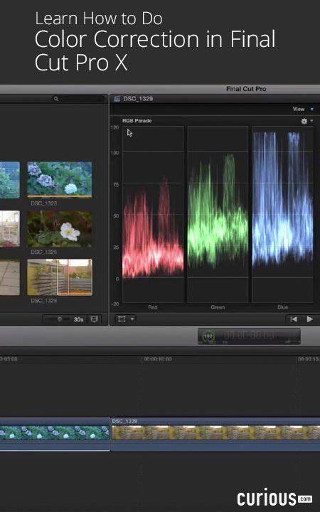
Task: Click the 100 background tasks indicator
Action: click(x=208, y=336)
